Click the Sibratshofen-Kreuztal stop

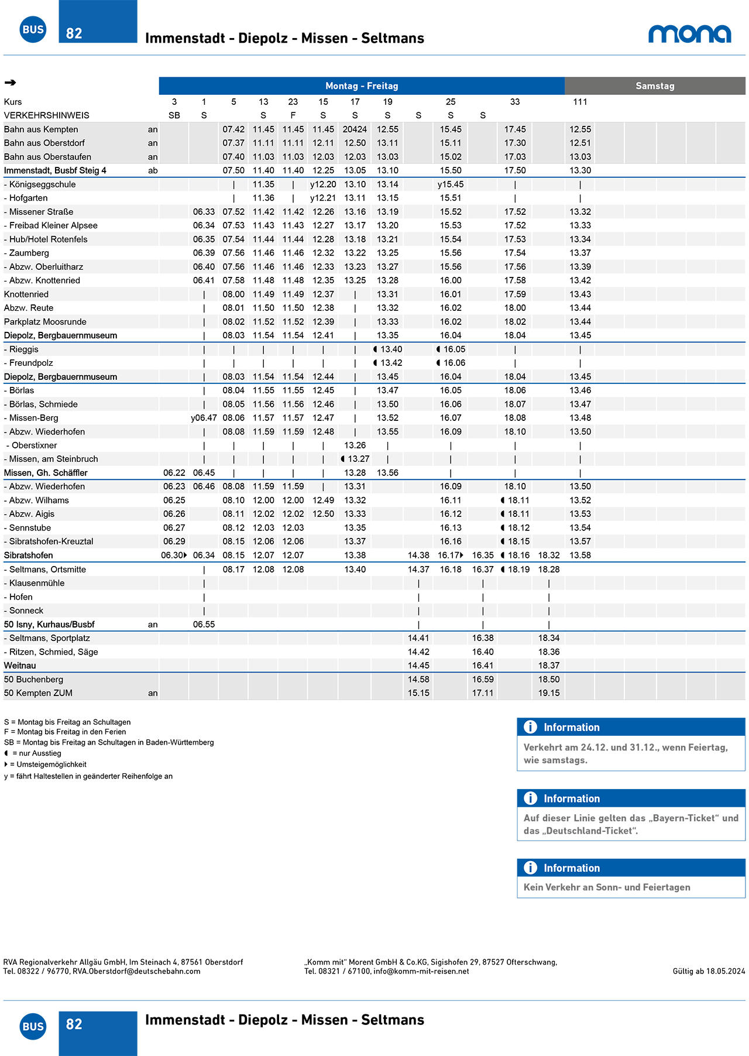49,541
